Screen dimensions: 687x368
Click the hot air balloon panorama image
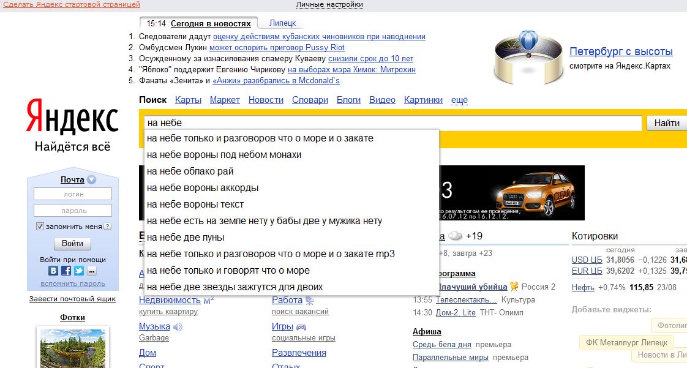pos(528,57)
